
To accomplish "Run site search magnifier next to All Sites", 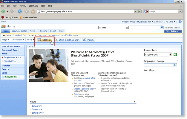I will (x=162, y=28).
